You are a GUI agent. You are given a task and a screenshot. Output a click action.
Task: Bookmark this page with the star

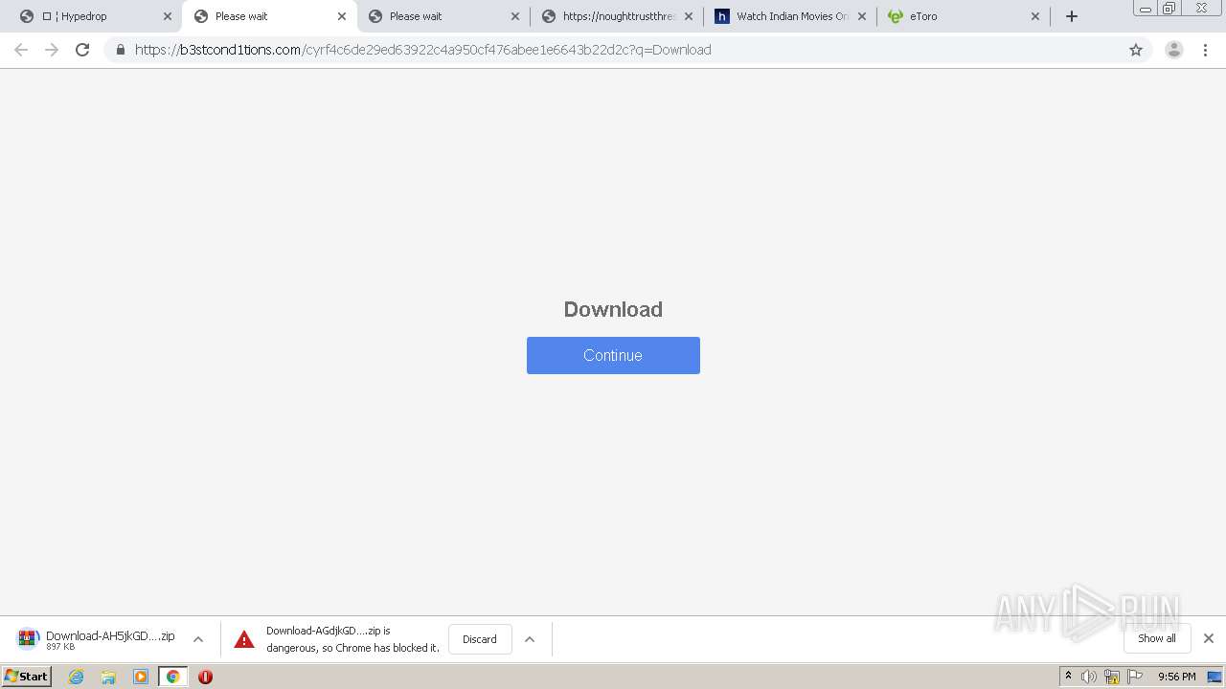(1136, 50)
